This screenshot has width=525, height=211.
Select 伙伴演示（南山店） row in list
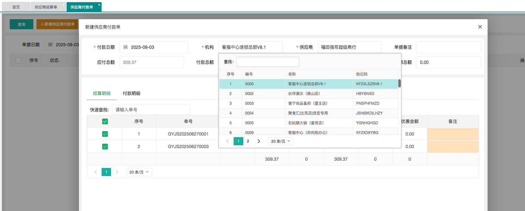[304, 94]
